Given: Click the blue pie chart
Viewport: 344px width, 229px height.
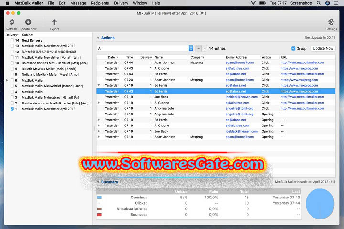Looking at the screenshot, I should [x=320, y=204].
